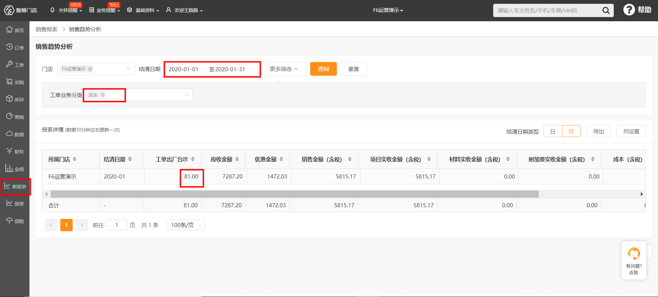Click the horizontal table scrollbar thumb
Image resolution: width=658 pixels, height=297 pixels.
(295, 194)
